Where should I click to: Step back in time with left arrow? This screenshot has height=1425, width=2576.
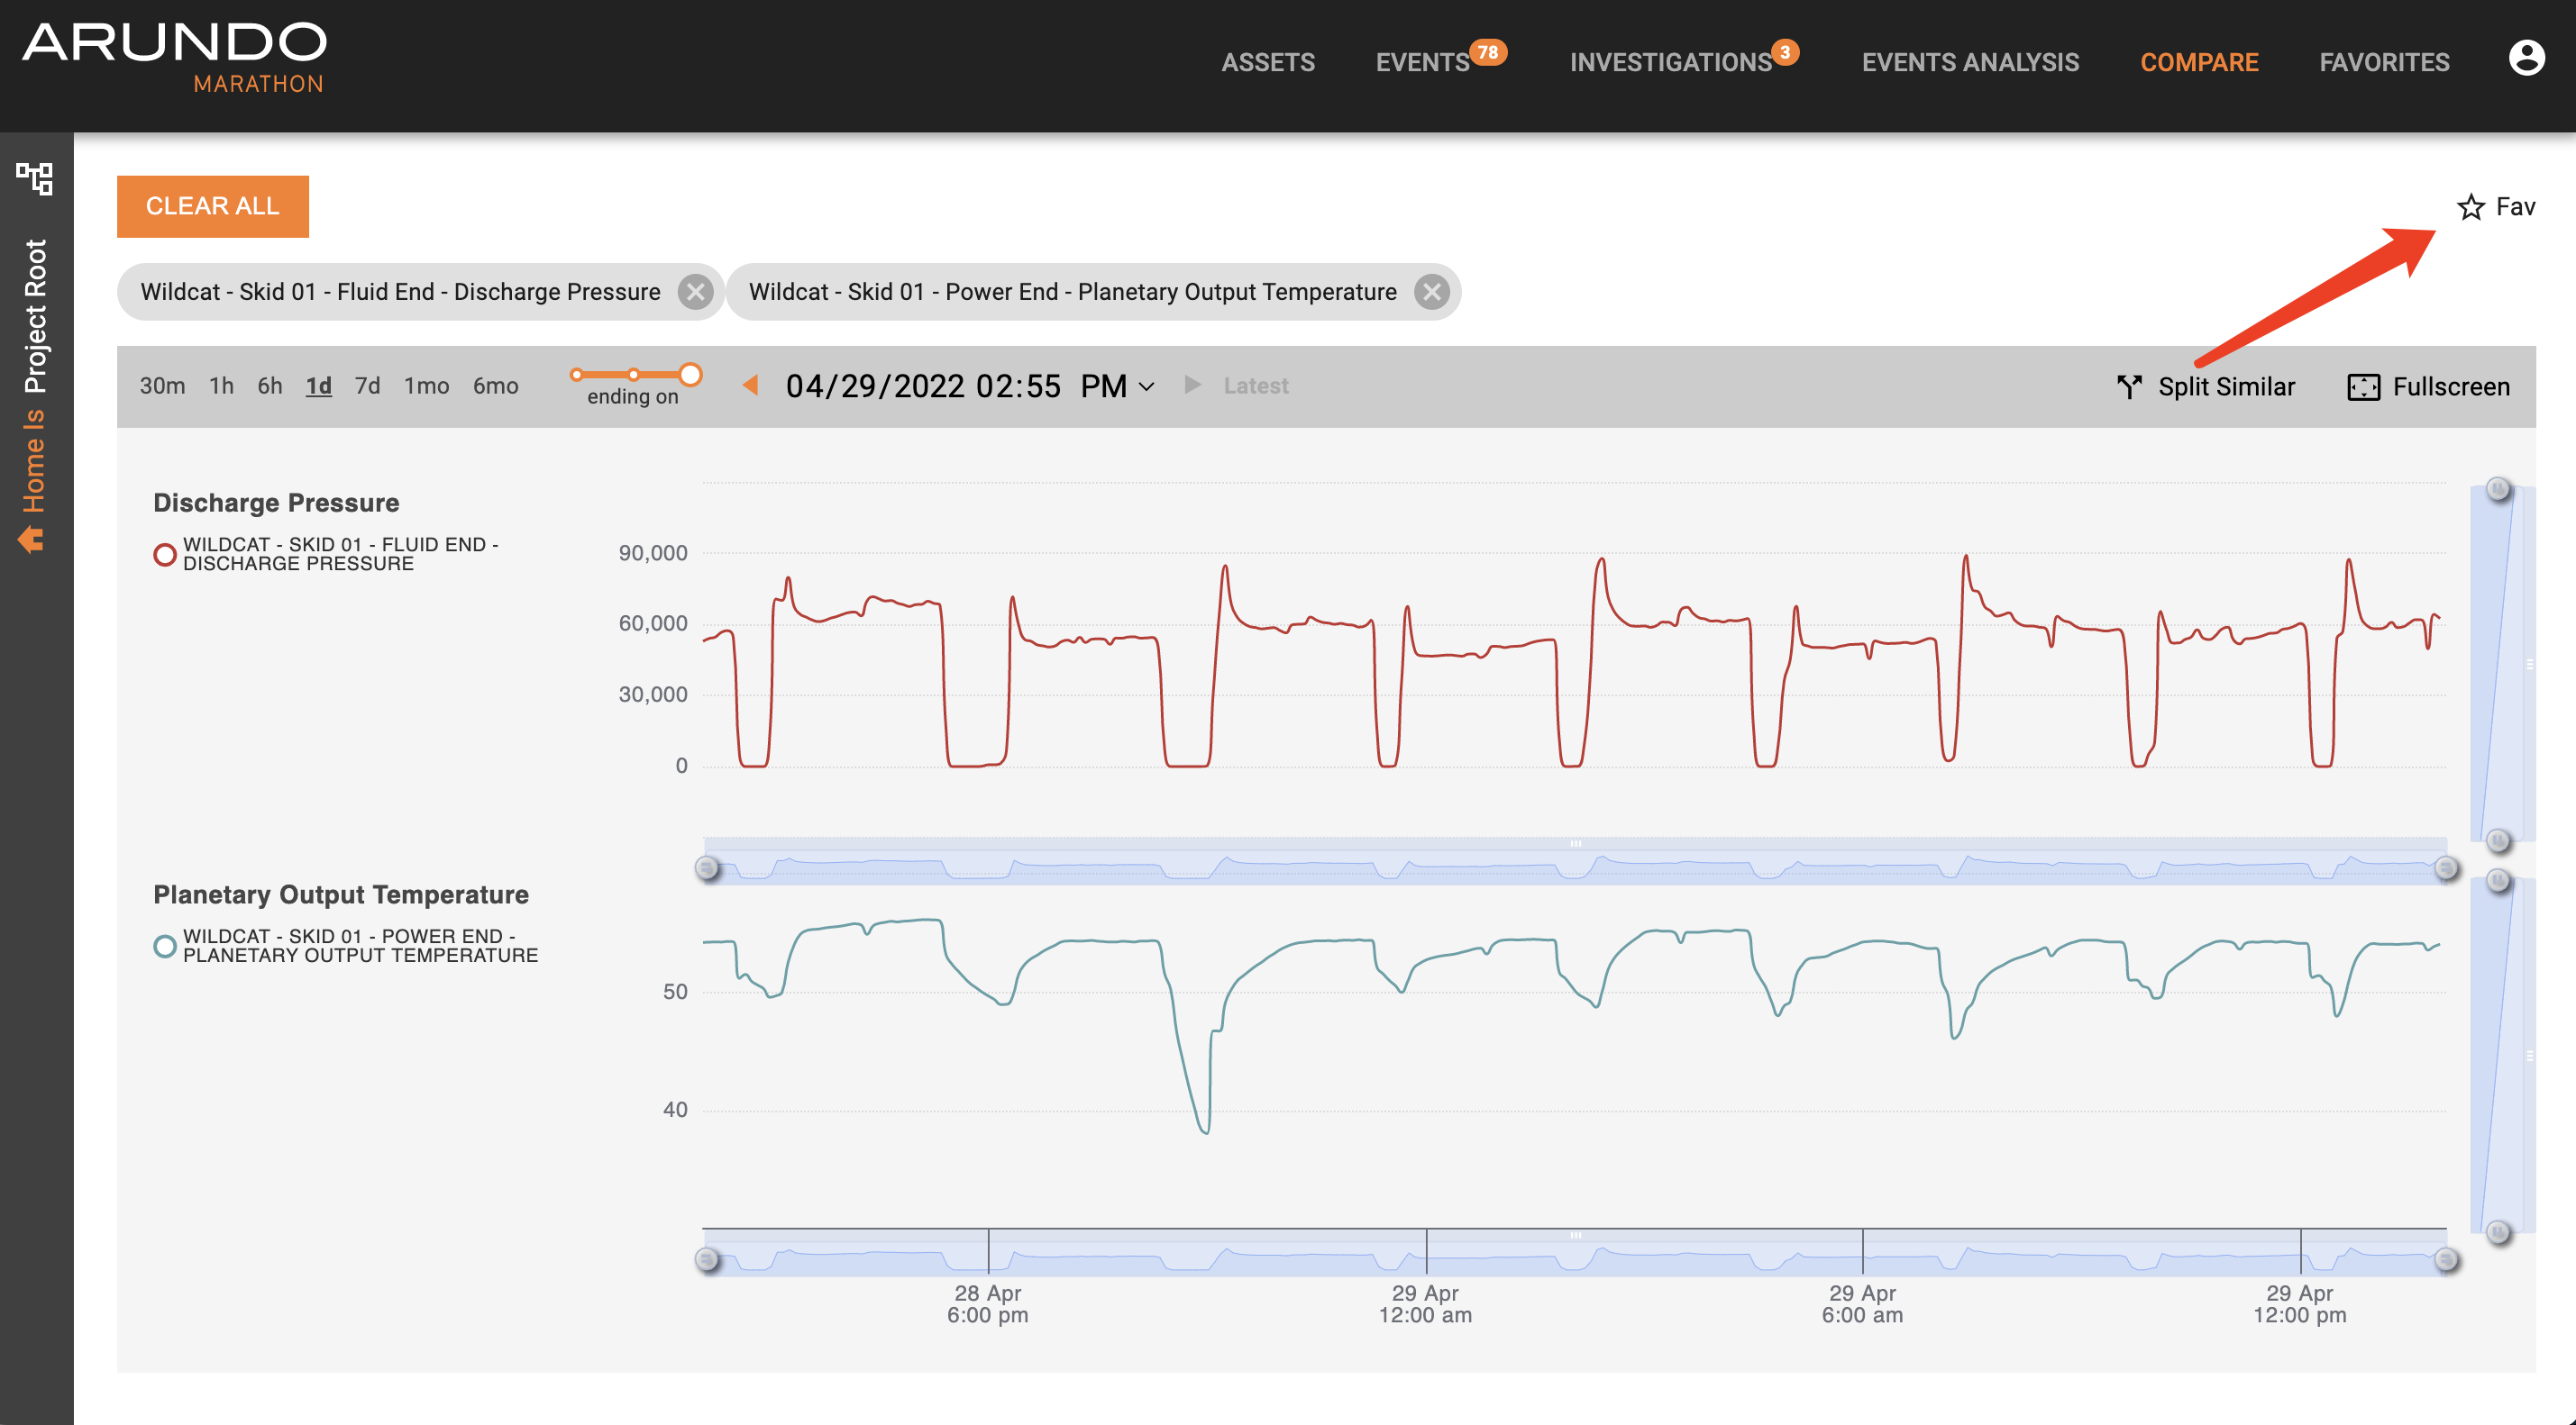[750, 385]
